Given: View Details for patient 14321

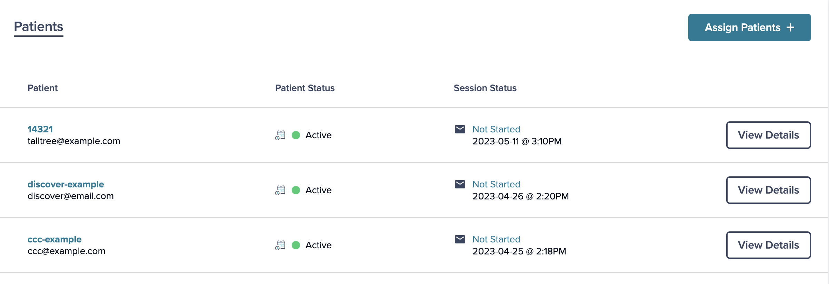Looking at the screenshot, I should [x=768, y=135].
